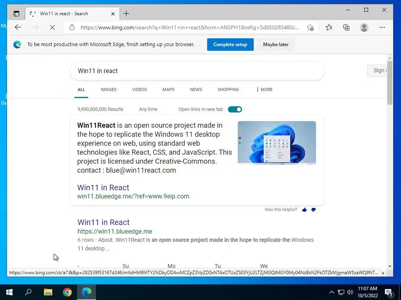Viewport: 401px width, 300px height.
Task: Launch Google Chrome from taskbar
Action: pyautogui.click(x=67, y=292)
